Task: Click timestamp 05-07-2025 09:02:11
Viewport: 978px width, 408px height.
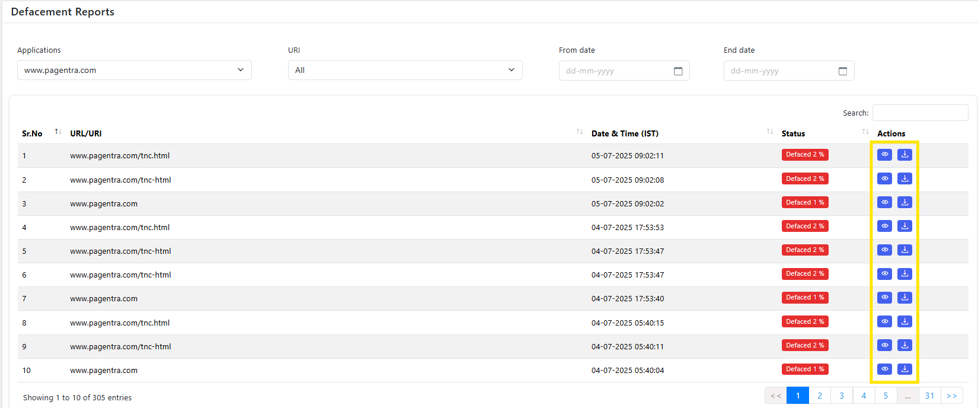Action: (628, 156)
